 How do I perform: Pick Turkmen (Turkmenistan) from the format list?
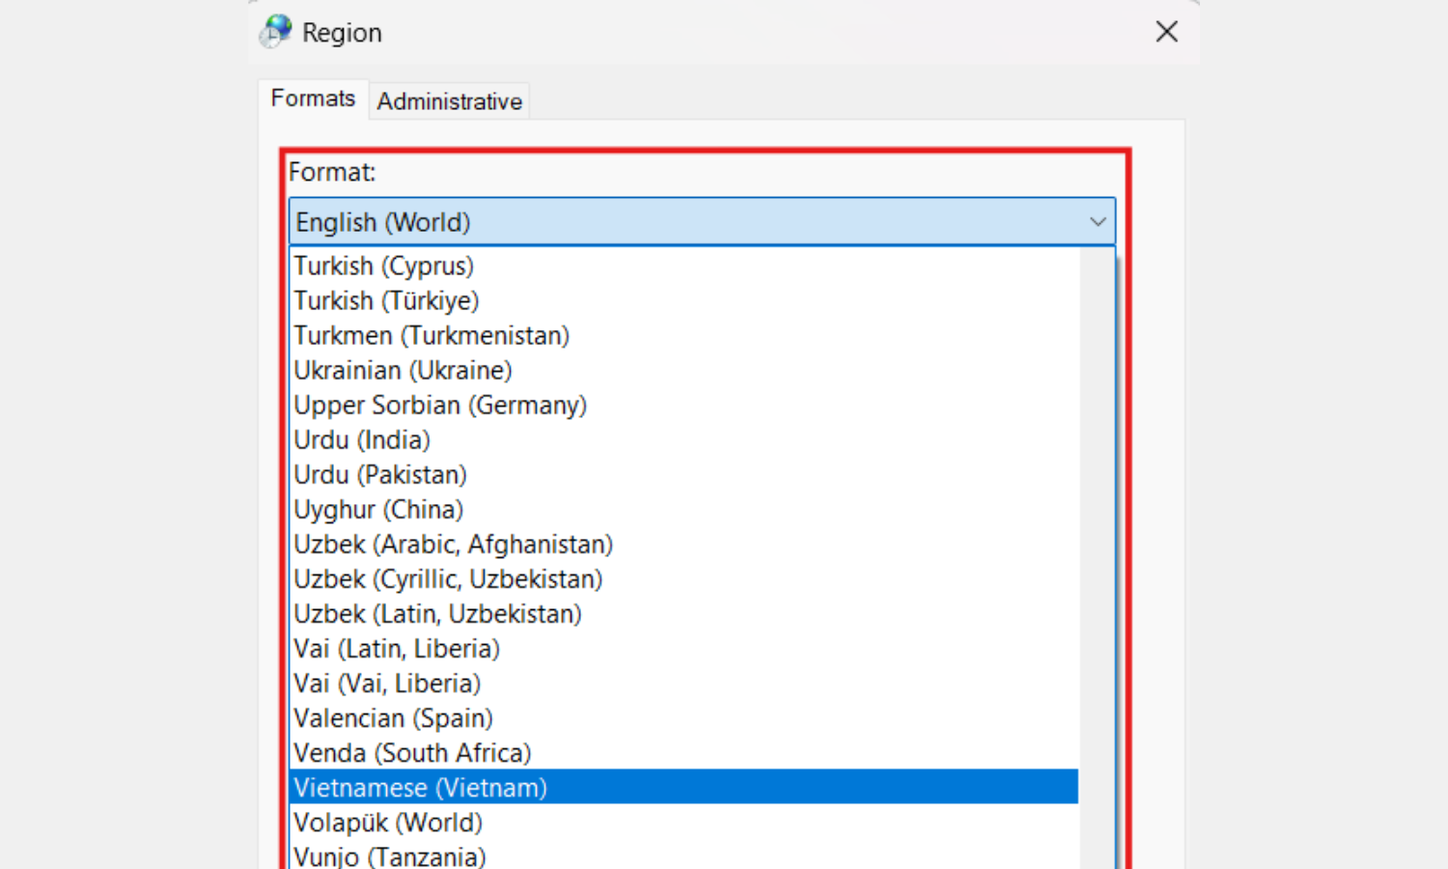coord(432,336)
